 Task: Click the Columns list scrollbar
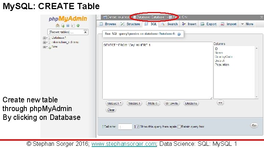point(257,72)
